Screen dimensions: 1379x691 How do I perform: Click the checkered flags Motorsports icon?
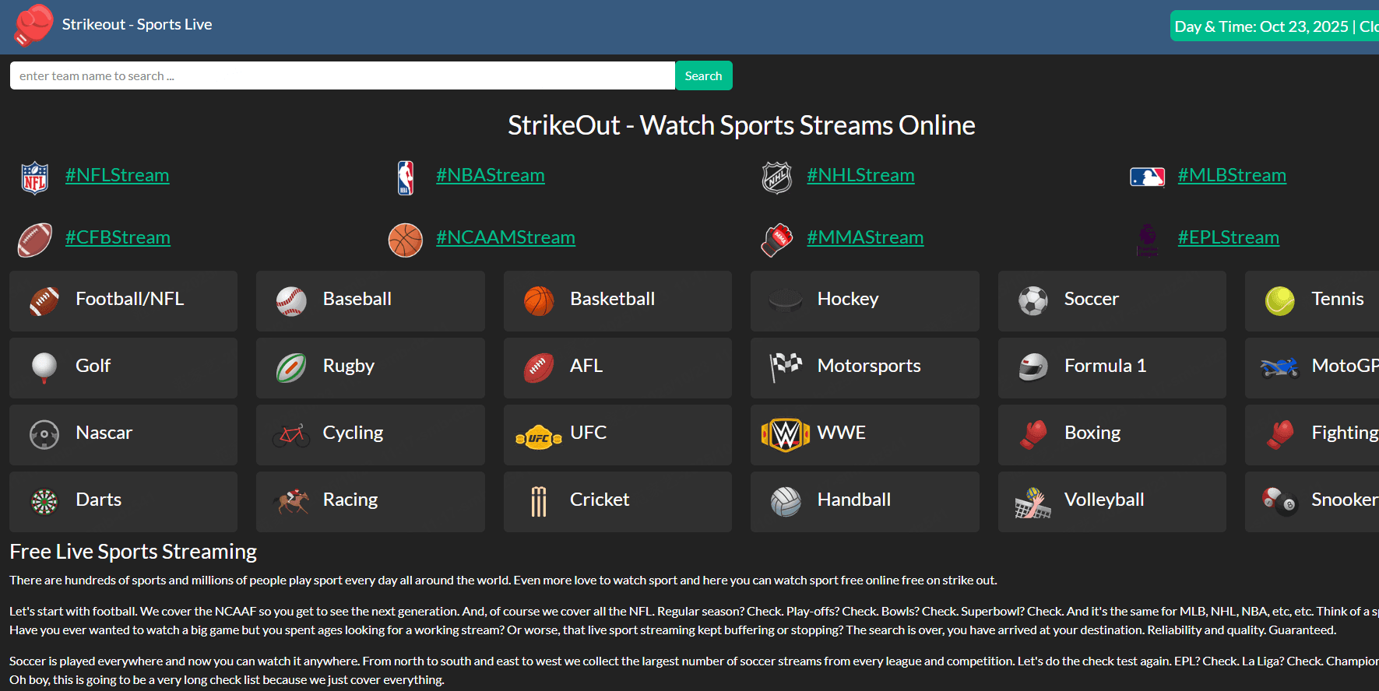pos(785,367)
